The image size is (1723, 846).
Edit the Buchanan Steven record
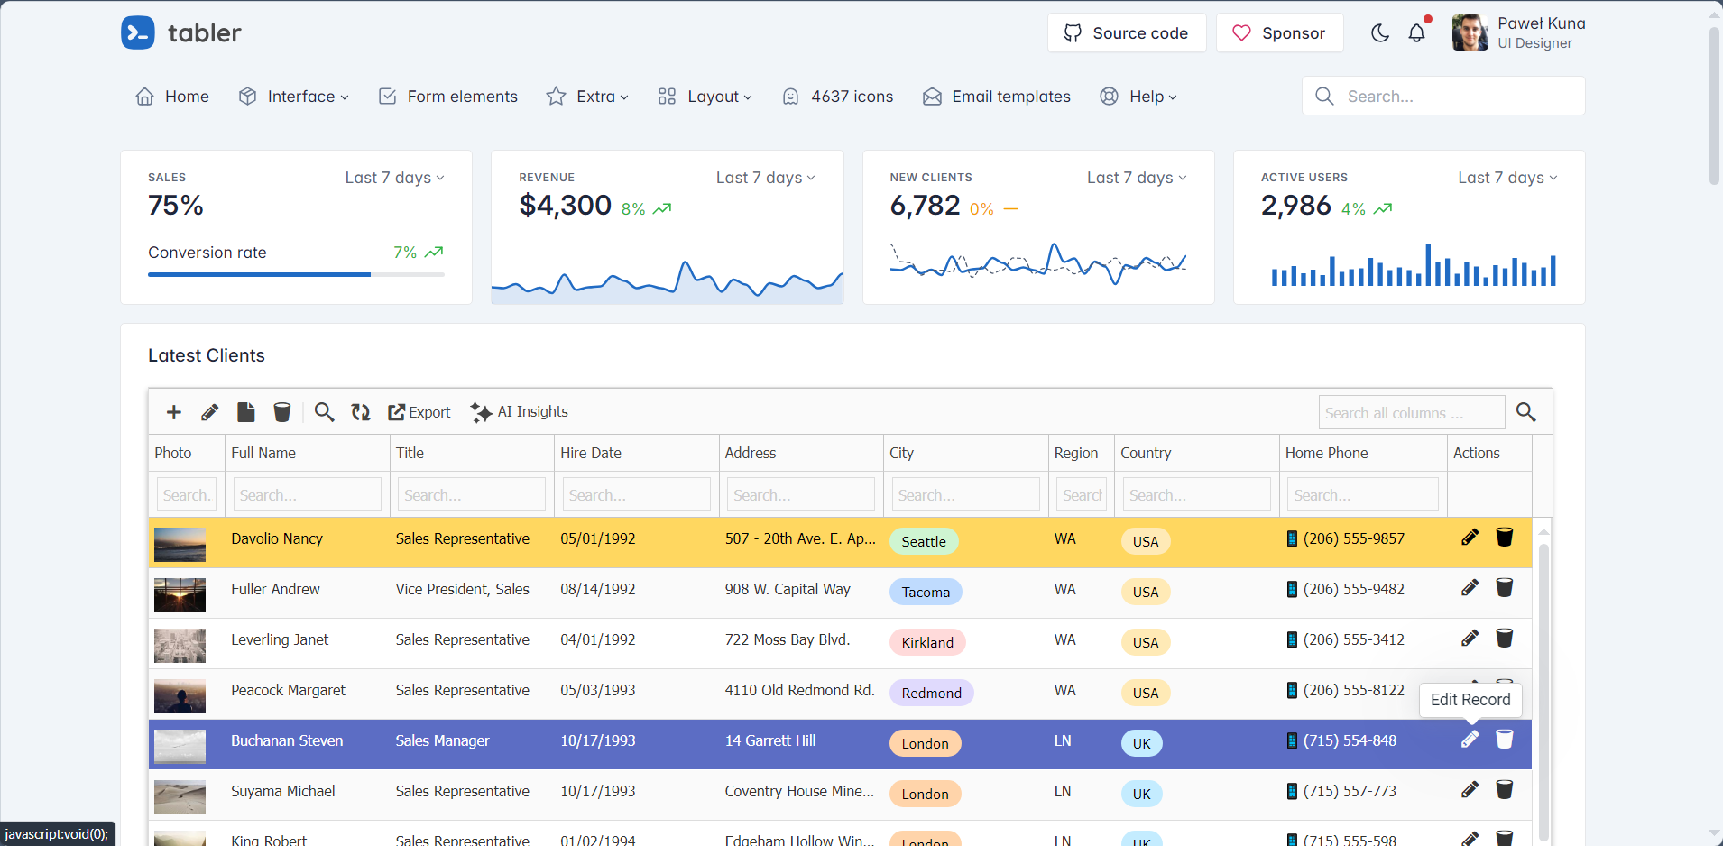coord(1470,740)
